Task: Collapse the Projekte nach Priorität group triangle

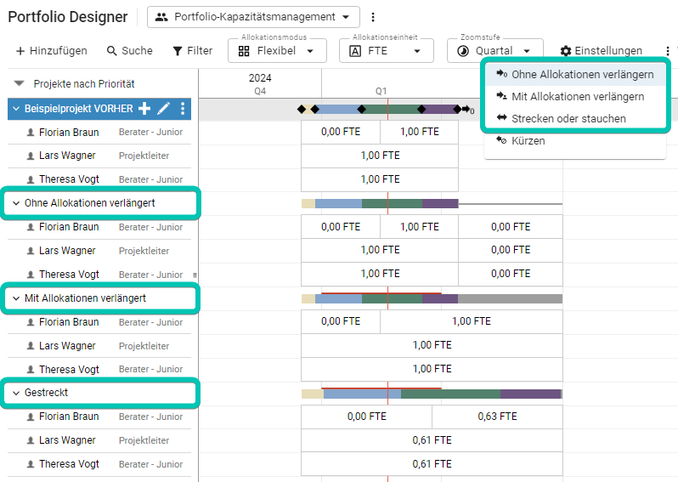Action: point(19,83)
